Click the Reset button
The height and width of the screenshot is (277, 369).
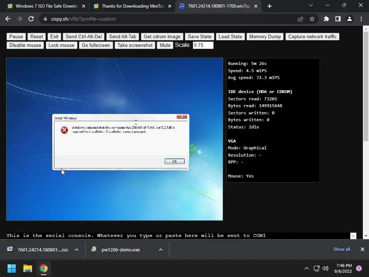tap(37, 36)
